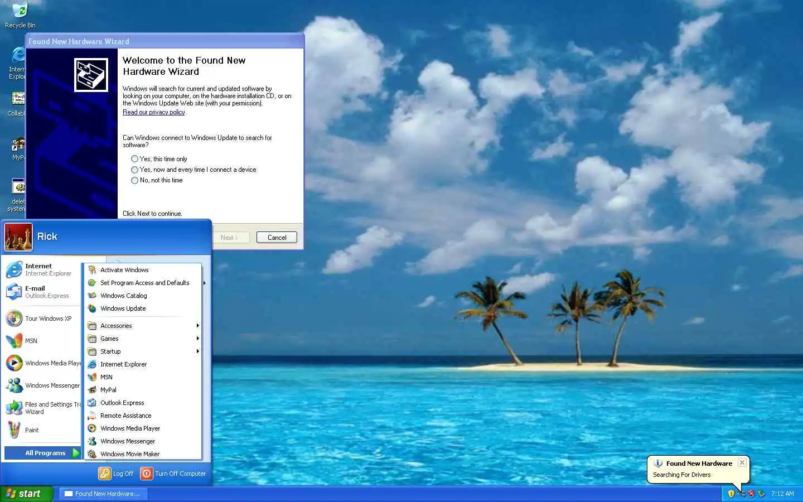Click the Windows Movie Maker icon

click(x=92, y=454)
